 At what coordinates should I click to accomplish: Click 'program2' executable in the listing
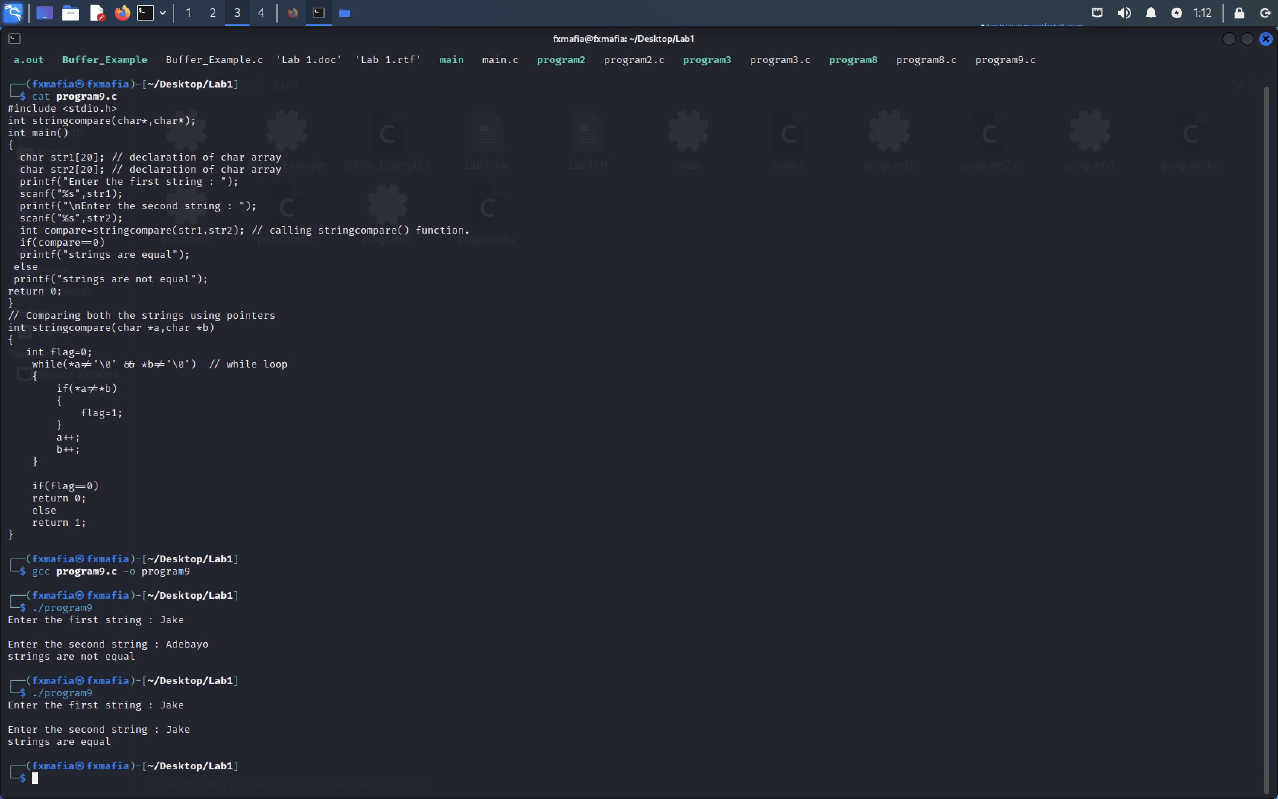coord(561,60)
